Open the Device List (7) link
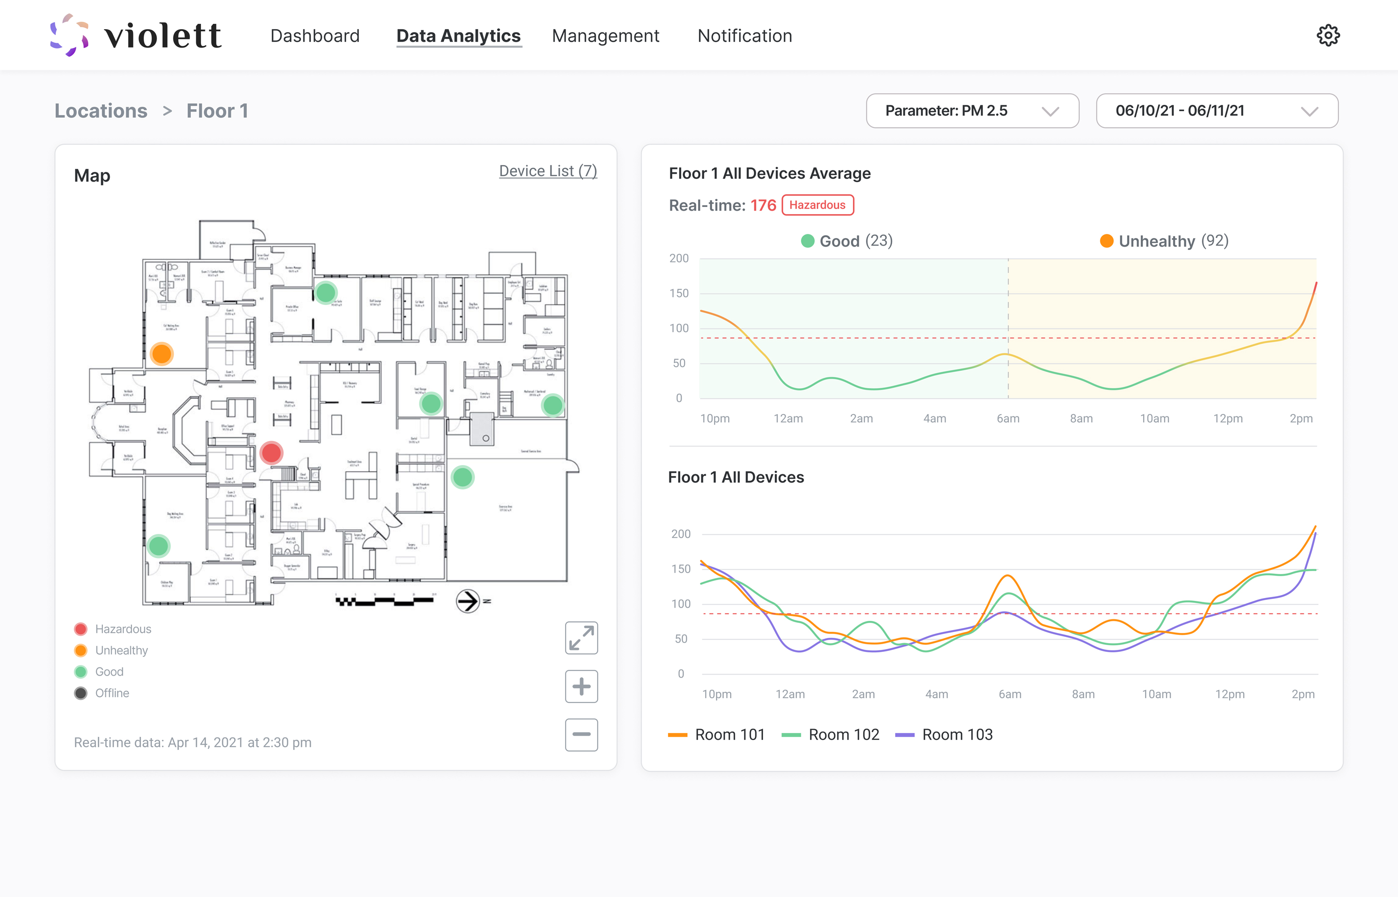This screenshot has height=897, width=1398. click(548, 171)
